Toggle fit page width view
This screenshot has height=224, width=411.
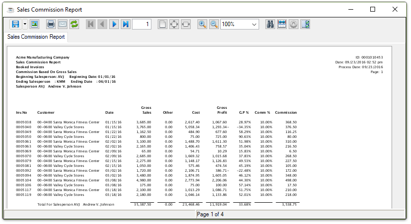185,24
